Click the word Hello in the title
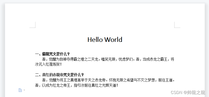 coord(95,40)
